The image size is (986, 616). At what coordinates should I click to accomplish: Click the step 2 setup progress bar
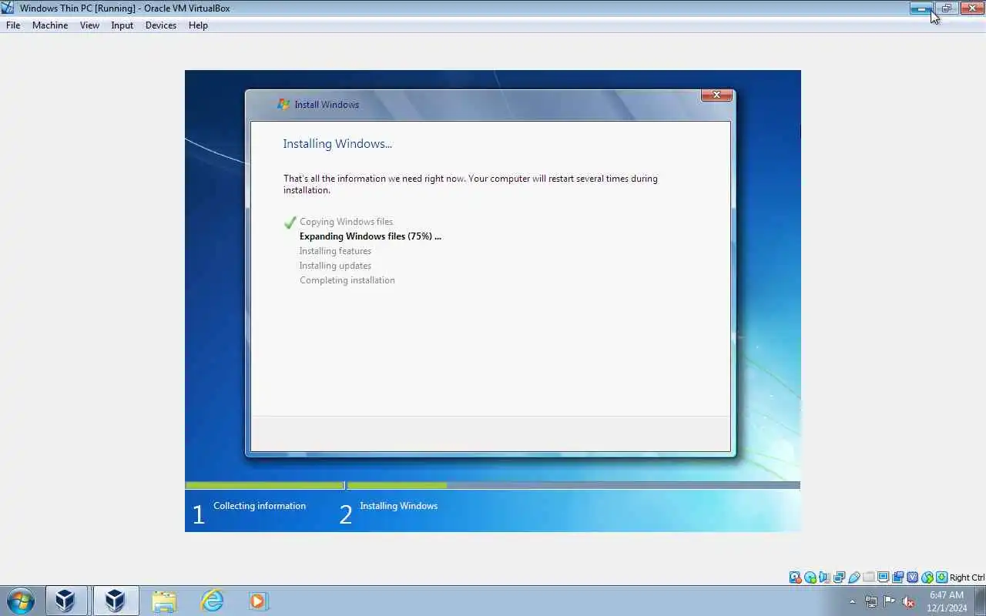pos(573,485)
